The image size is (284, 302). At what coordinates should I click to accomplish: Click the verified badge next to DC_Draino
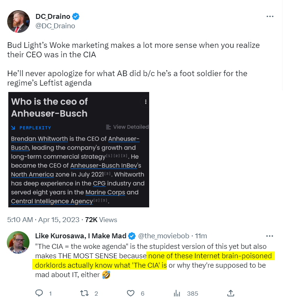(76, 17)
